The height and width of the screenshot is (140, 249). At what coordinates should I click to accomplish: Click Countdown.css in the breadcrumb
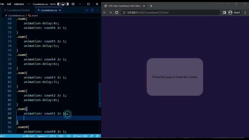tap(16, 16)
